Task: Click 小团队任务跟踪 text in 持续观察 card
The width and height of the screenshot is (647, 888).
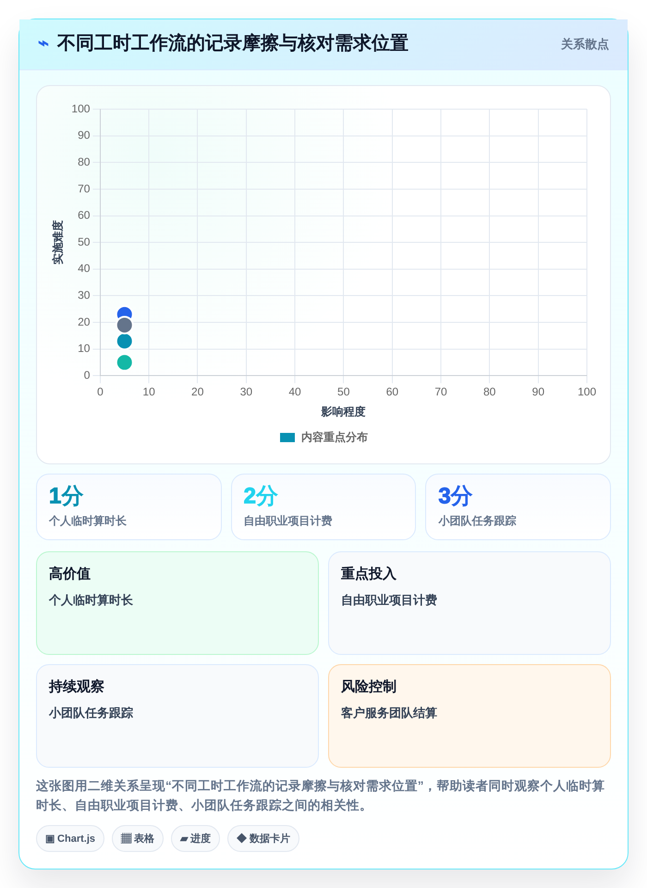Action: (91, 713)
